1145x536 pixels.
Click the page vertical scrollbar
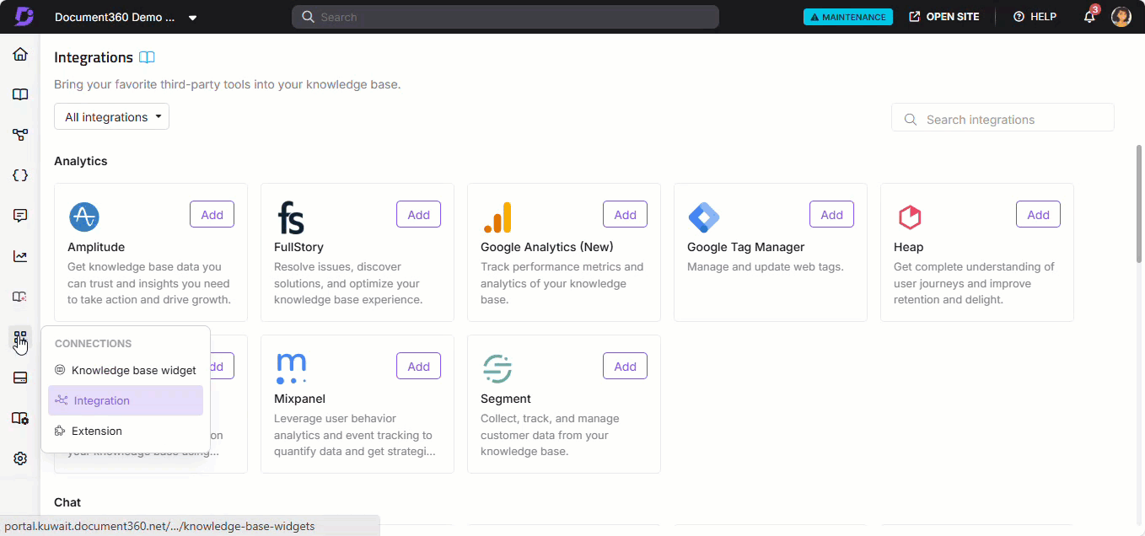click(x=1139, y=202)
